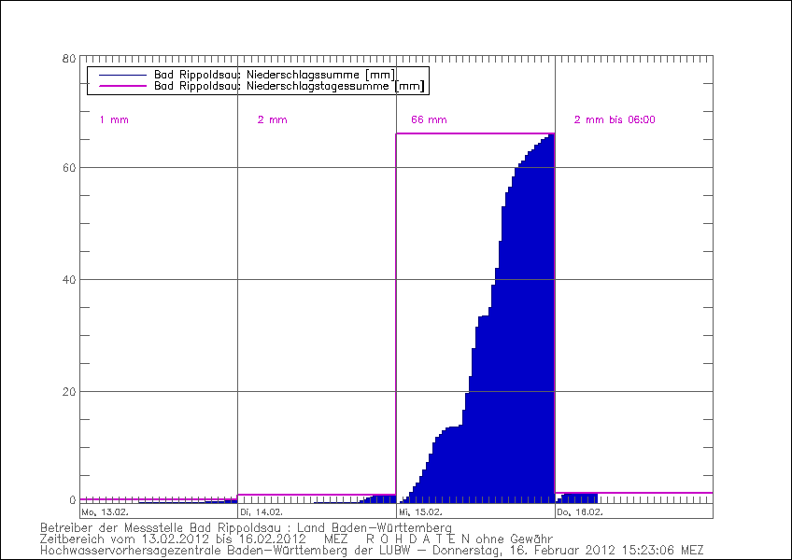This screenshot has height=560, width=792.
Task: Click the '2 mm bis 06:00' label
Action: (615, 119)
